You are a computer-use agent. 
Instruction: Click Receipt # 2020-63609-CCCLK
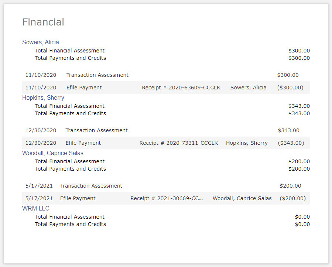coord(181,88)
